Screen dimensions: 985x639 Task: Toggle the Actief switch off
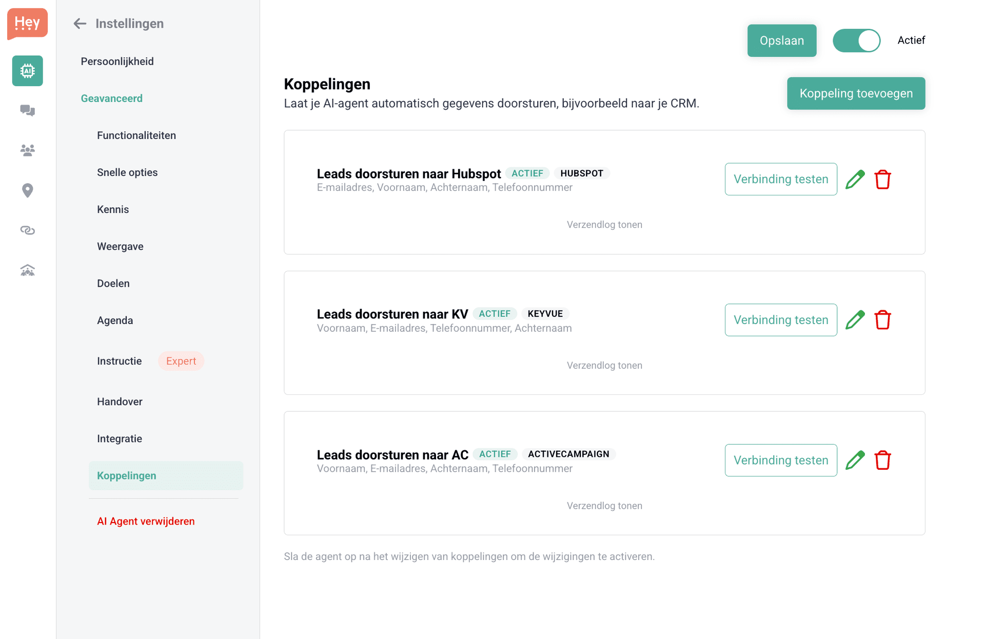tap(856, 41)
